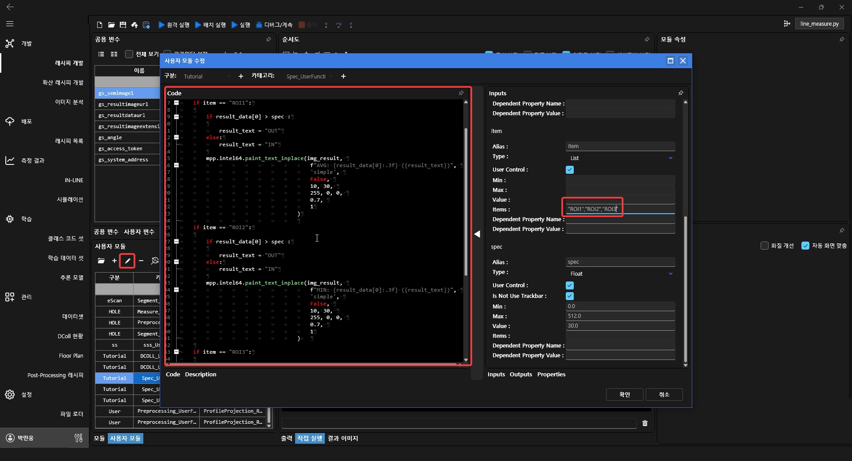Open the item Type List dropdown

coord(620,158)
